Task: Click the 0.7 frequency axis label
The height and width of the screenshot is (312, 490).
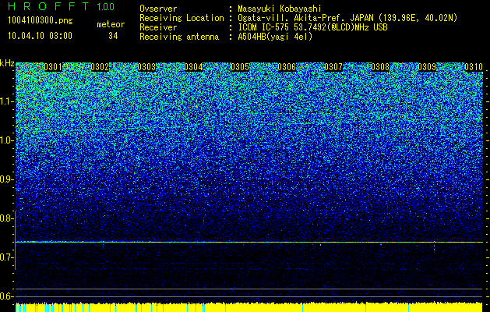Action: coord(6,257)
